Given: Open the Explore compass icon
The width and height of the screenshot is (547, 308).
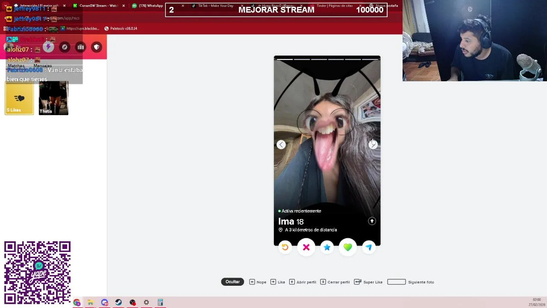Looking at the screenshot, I should (65, 47).
